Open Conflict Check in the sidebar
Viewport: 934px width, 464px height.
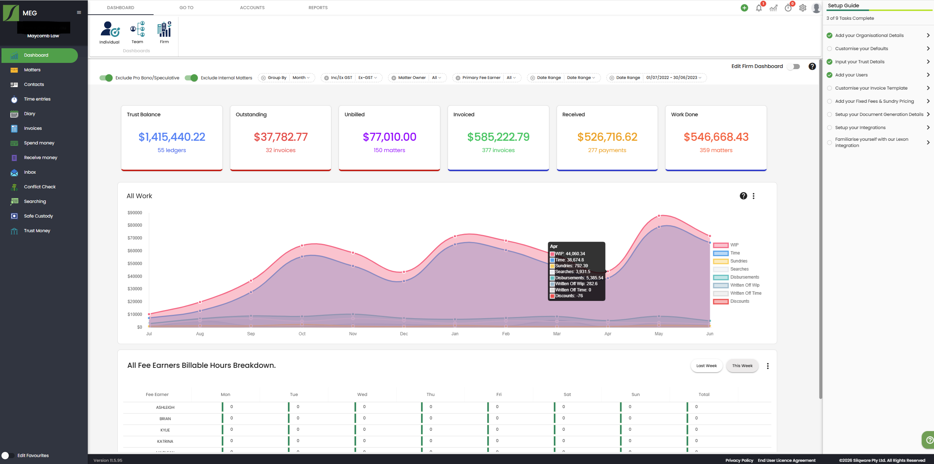(39, 187)
